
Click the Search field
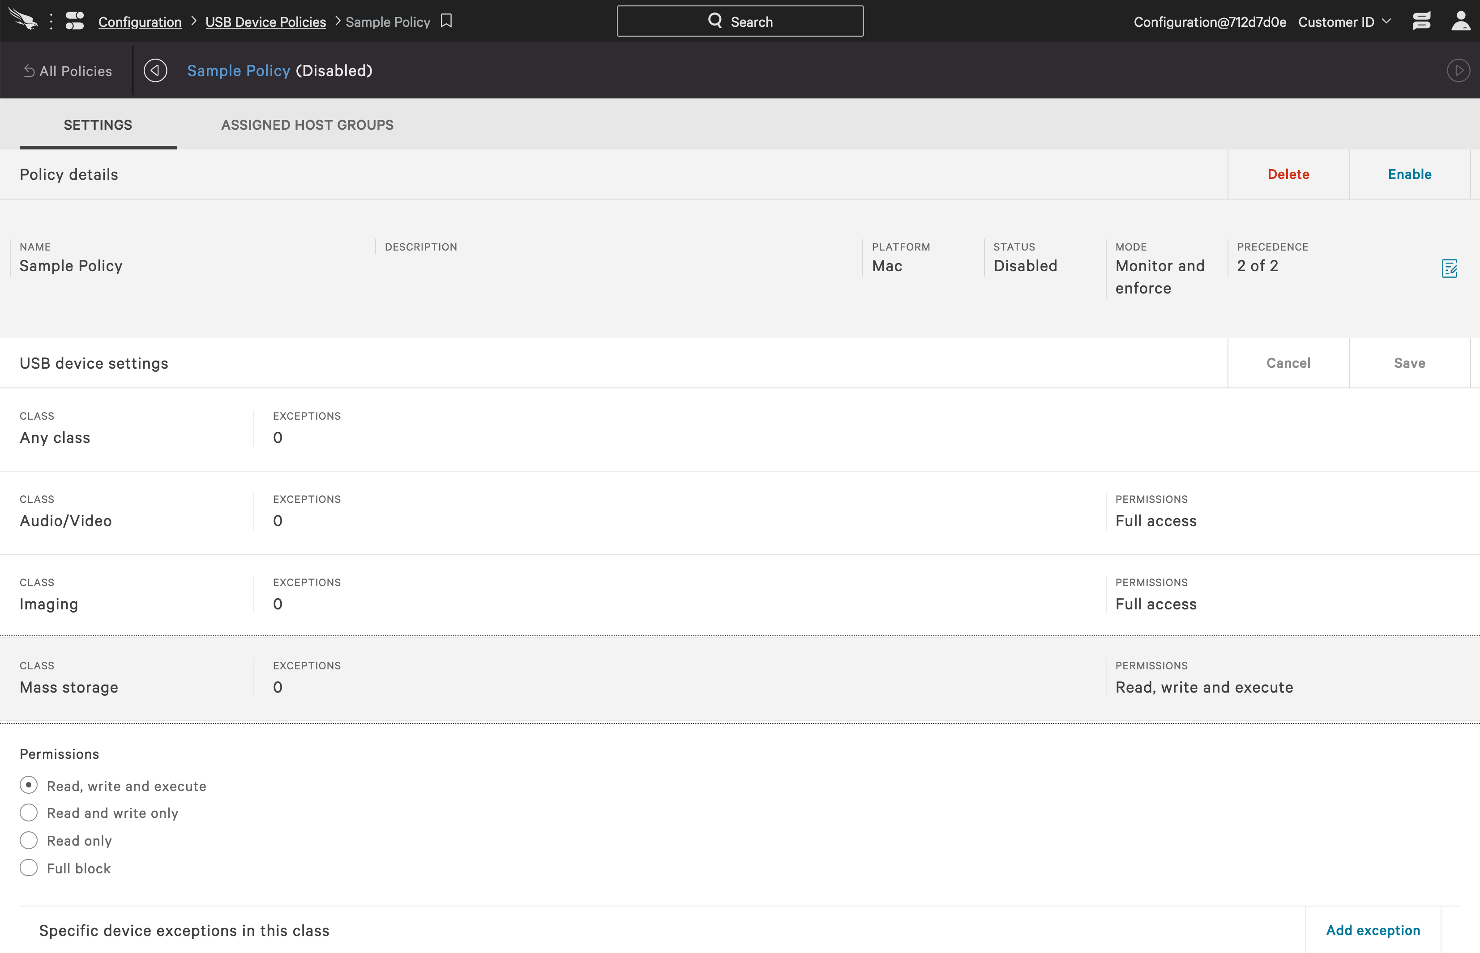point(740,21)
